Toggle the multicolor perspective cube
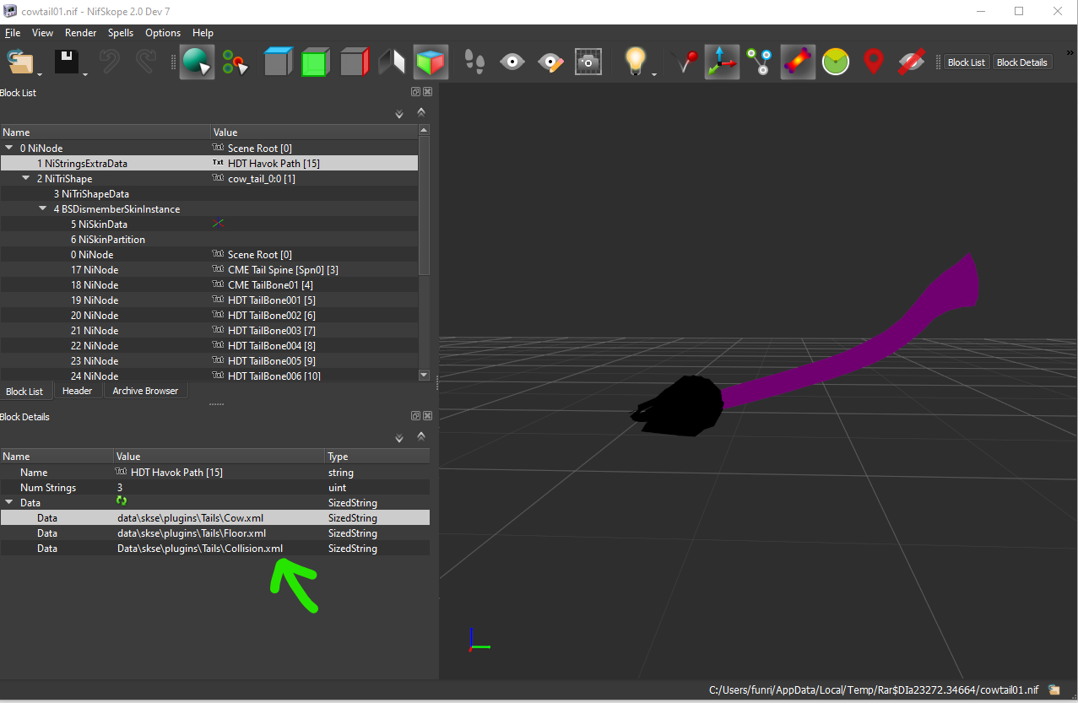Viewport: 1078px width, 703px height. coord(430,62)
